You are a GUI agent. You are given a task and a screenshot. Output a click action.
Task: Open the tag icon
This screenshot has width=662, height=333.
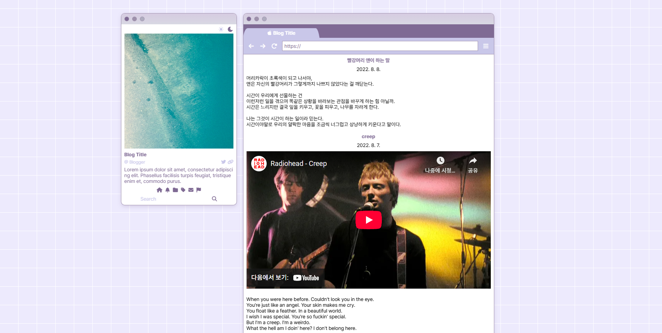183,190
